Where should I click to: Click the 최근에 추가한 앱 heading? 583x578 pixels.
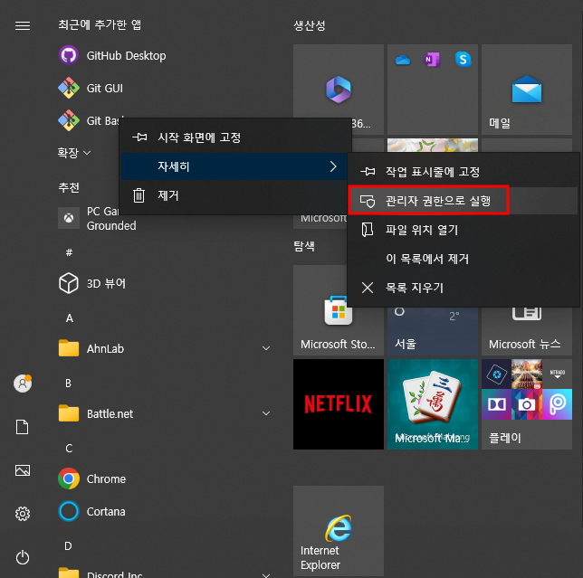[100, 25]
